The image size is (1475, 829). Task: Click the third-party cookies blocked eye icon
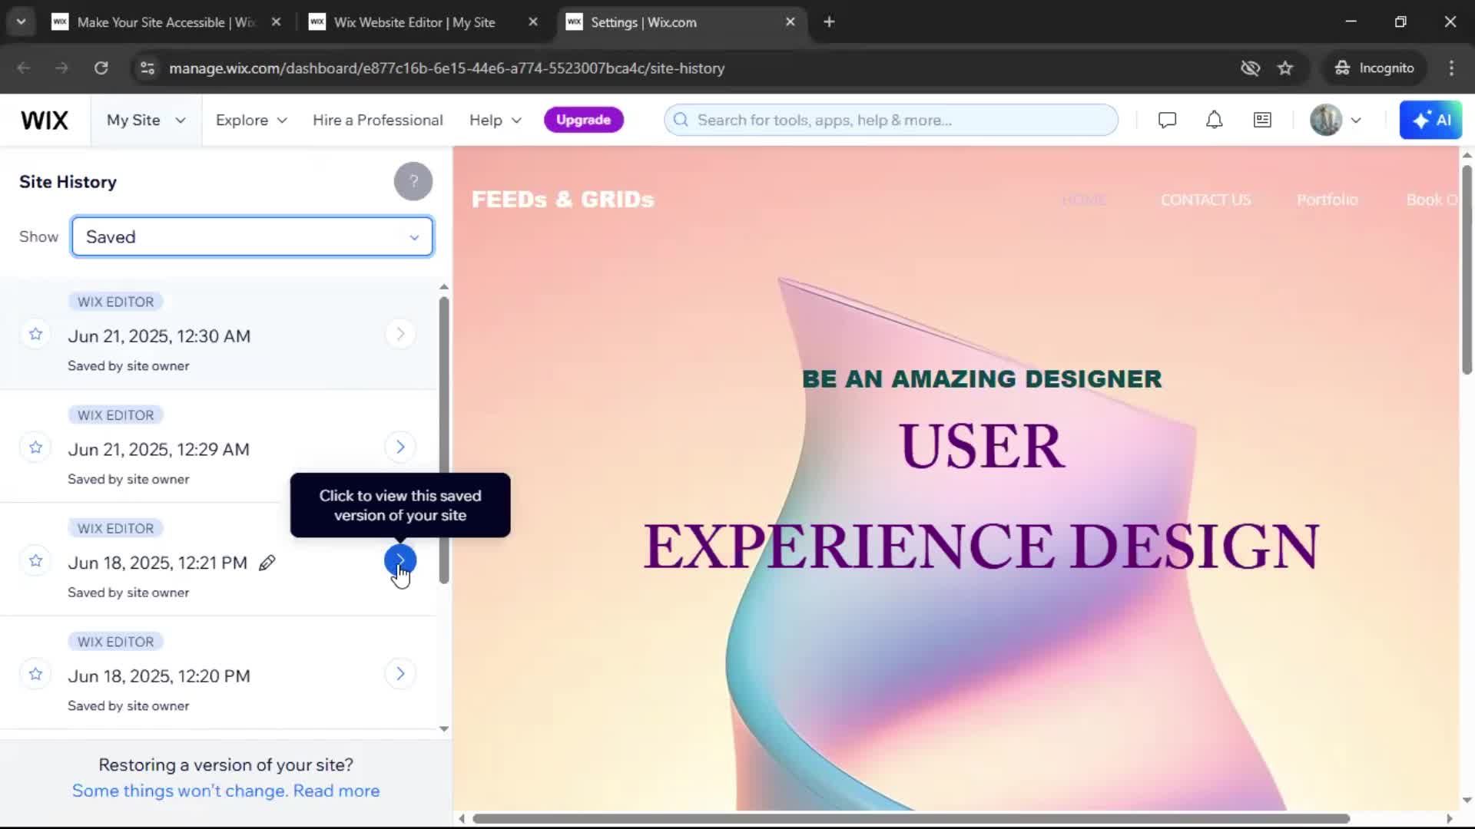[x=1250, y=68]
